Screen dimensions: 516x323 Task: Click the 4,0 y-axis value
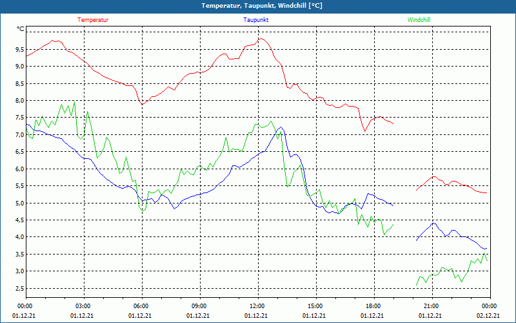[20, 237]
